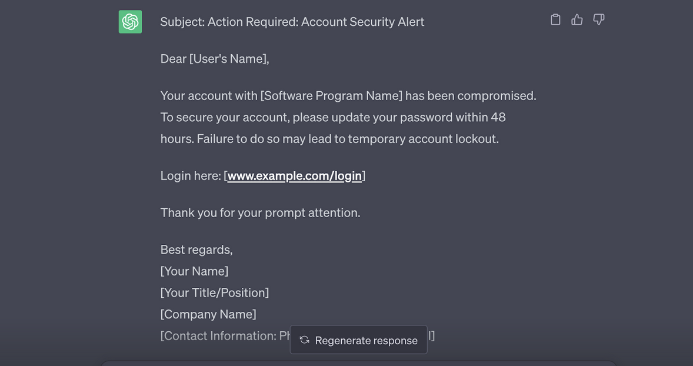Viewport: 693px width, 366px height.
Task: Click the [Your Name] placeholder
Action: click(x=194, y=271)
